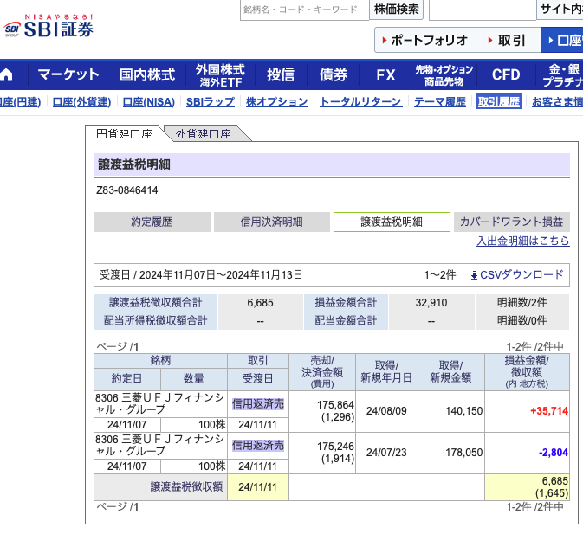Open the カバードワラント損益 tab

click(511, 222)
